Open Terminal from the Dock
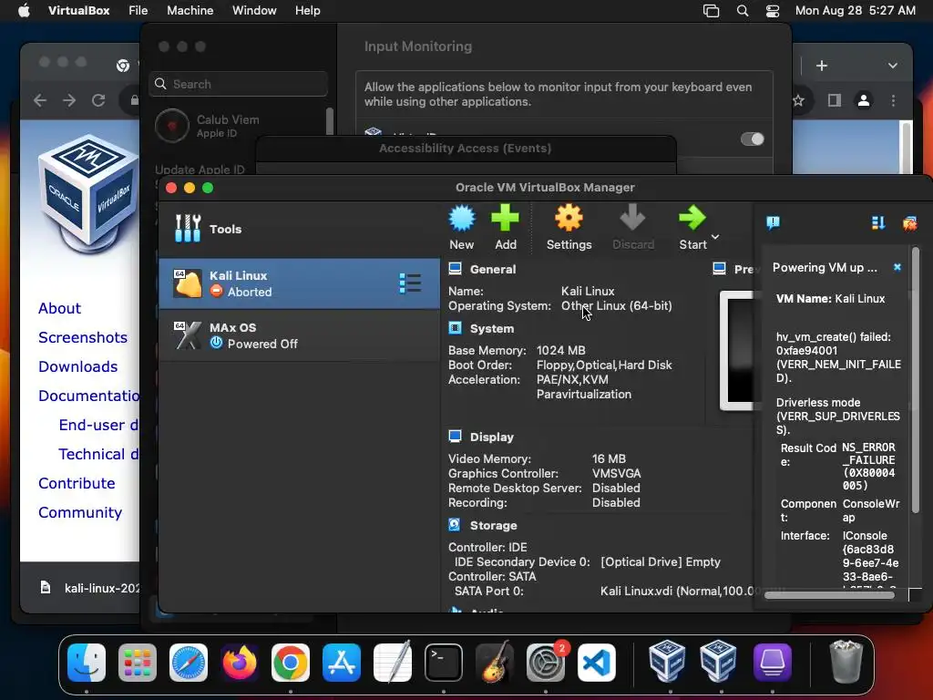This screenshot has height=700, width=933. click(444, 662)
